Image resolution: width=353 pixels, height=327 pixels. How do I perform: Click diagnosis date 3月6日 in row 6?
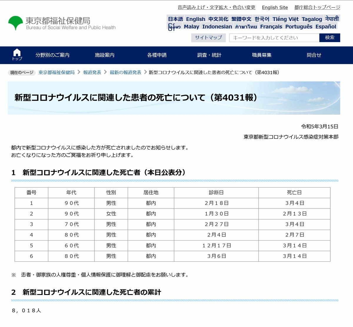217,256
